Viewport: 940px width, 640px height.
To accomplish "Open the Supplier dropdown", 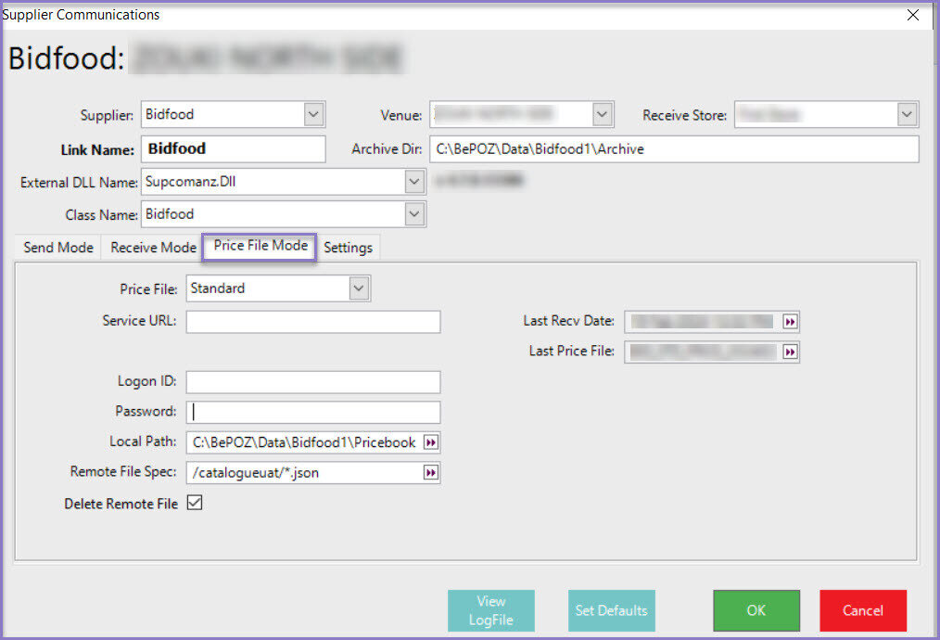I will [x=313, y=114].
